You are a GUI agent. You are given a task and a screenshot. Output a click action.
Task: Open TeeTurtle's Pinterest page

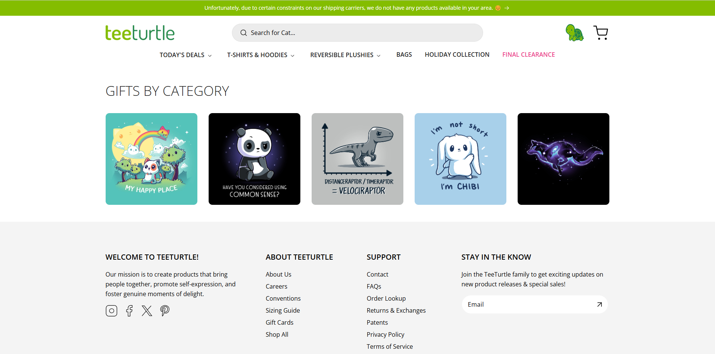[x=165, y=310]
